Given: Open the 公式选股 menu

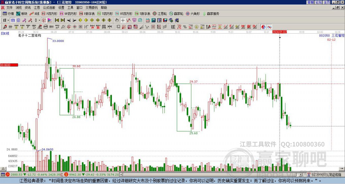Looking at the screenshot, I should (x=49, y=8).
